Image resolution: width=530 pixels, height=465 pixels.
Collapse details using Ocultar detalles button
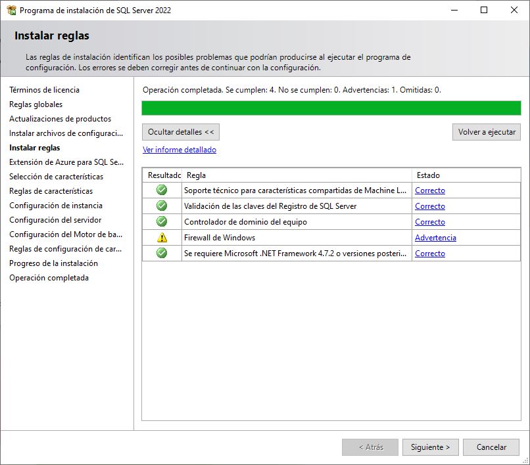point(181,131)
